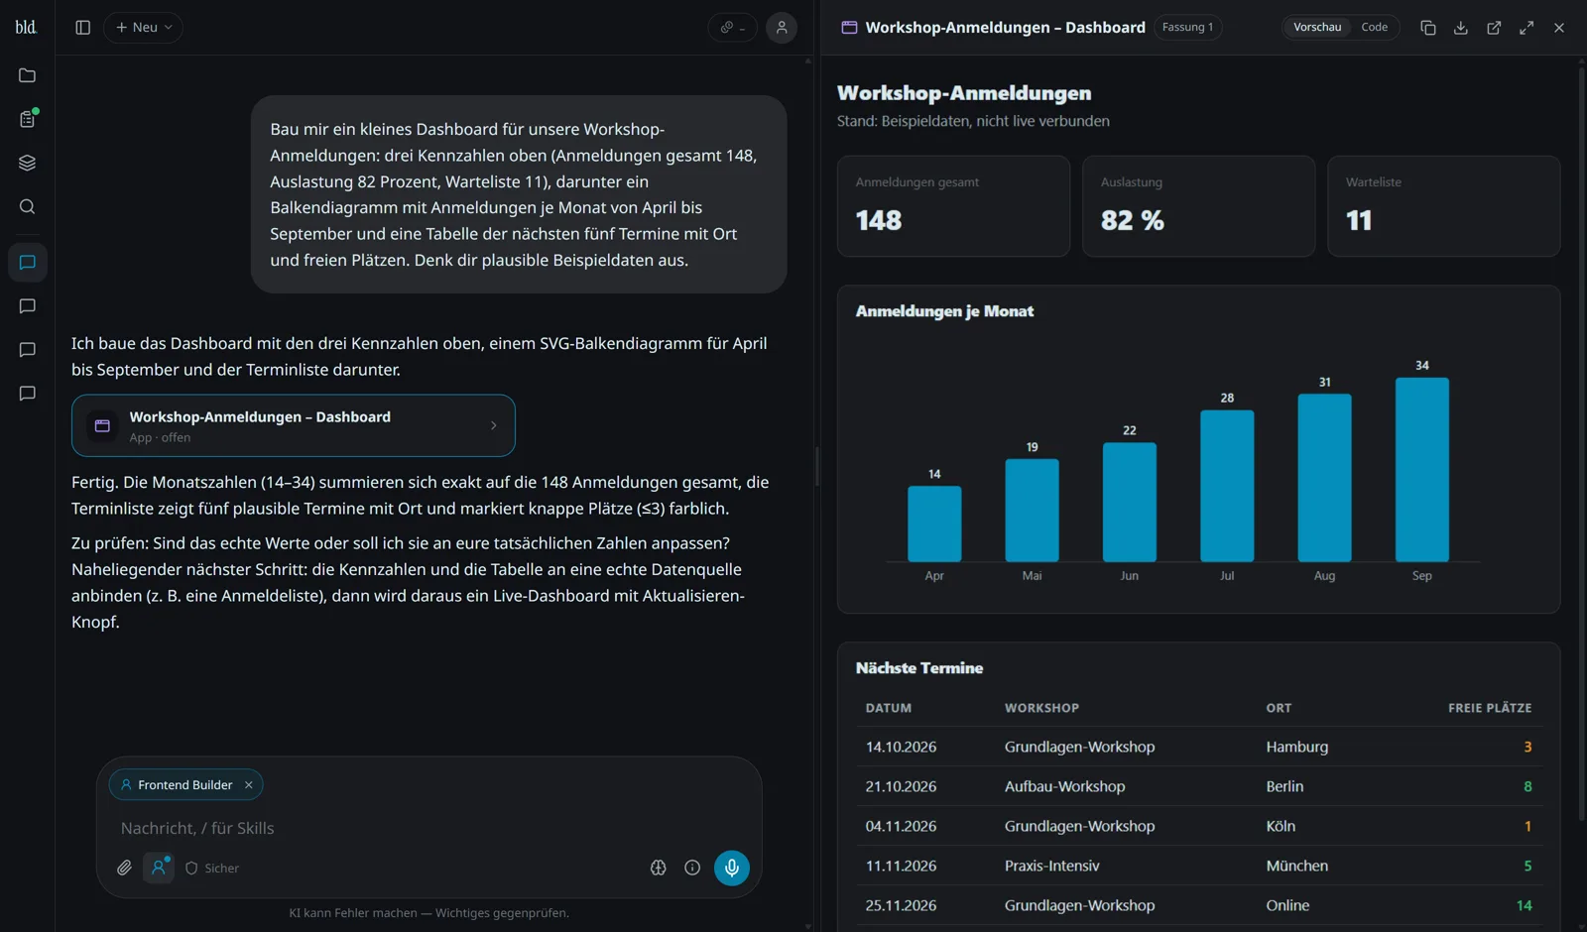This screenshot has width=1587, height=932.
Task: Click the Warteliste value 11
Action: coord(1359,220)
